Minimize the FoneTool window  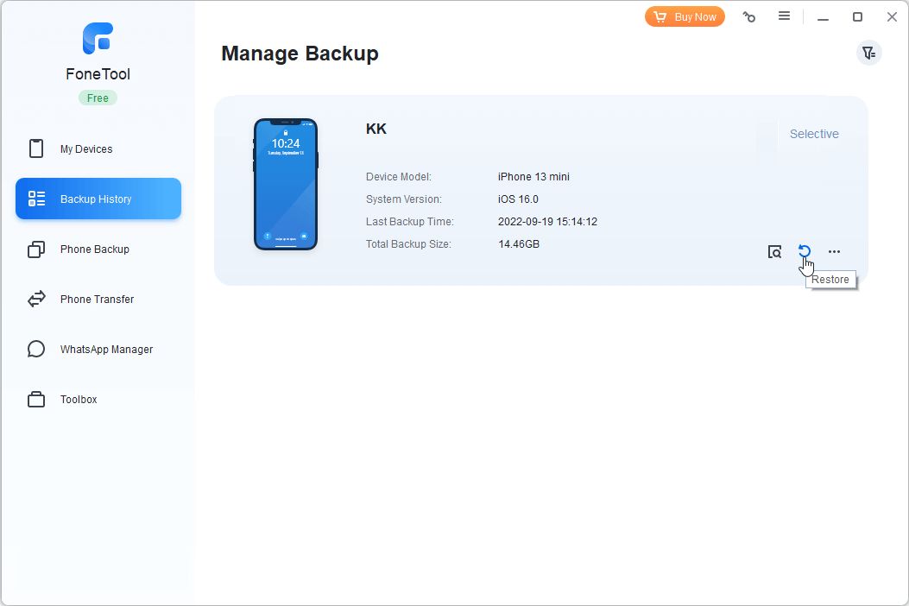coord(824,17)
